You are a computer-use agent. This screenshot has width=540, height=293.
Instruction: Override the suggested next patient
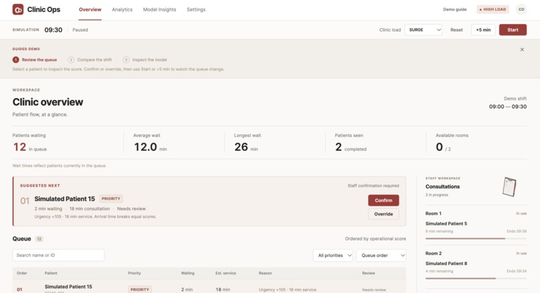coord(383,214)
